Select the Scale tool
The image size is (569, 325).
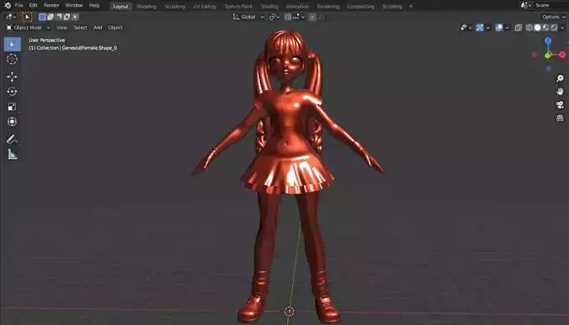[12, 107]
